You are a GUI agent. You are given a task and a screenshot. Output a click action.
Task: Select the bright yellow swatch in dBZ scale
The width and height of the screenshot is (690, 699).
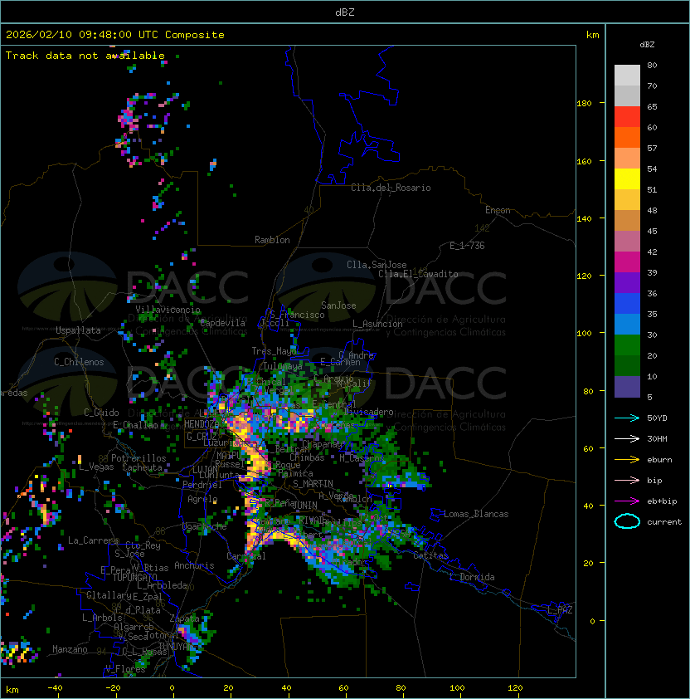(x=627, y=179)
